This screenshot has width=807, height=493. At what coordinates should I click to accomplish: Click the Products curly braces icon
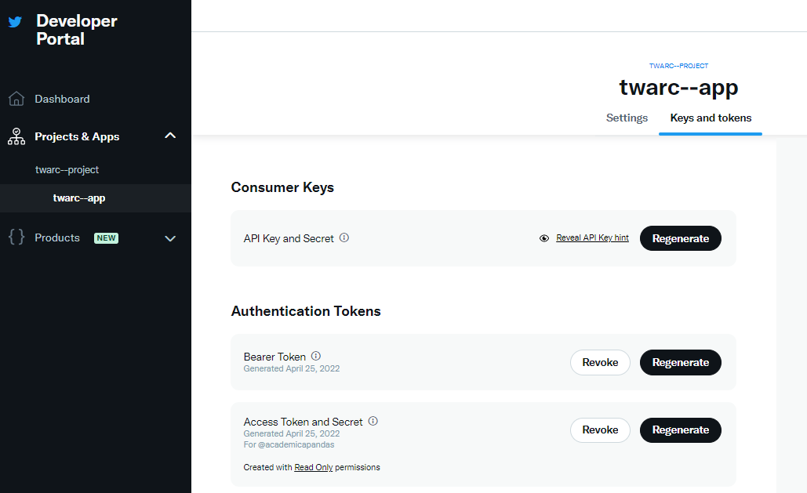16,237
